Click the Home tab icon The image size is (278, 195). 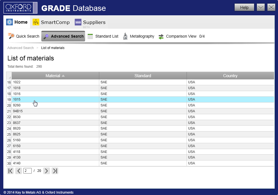click(x=9, y=22)
